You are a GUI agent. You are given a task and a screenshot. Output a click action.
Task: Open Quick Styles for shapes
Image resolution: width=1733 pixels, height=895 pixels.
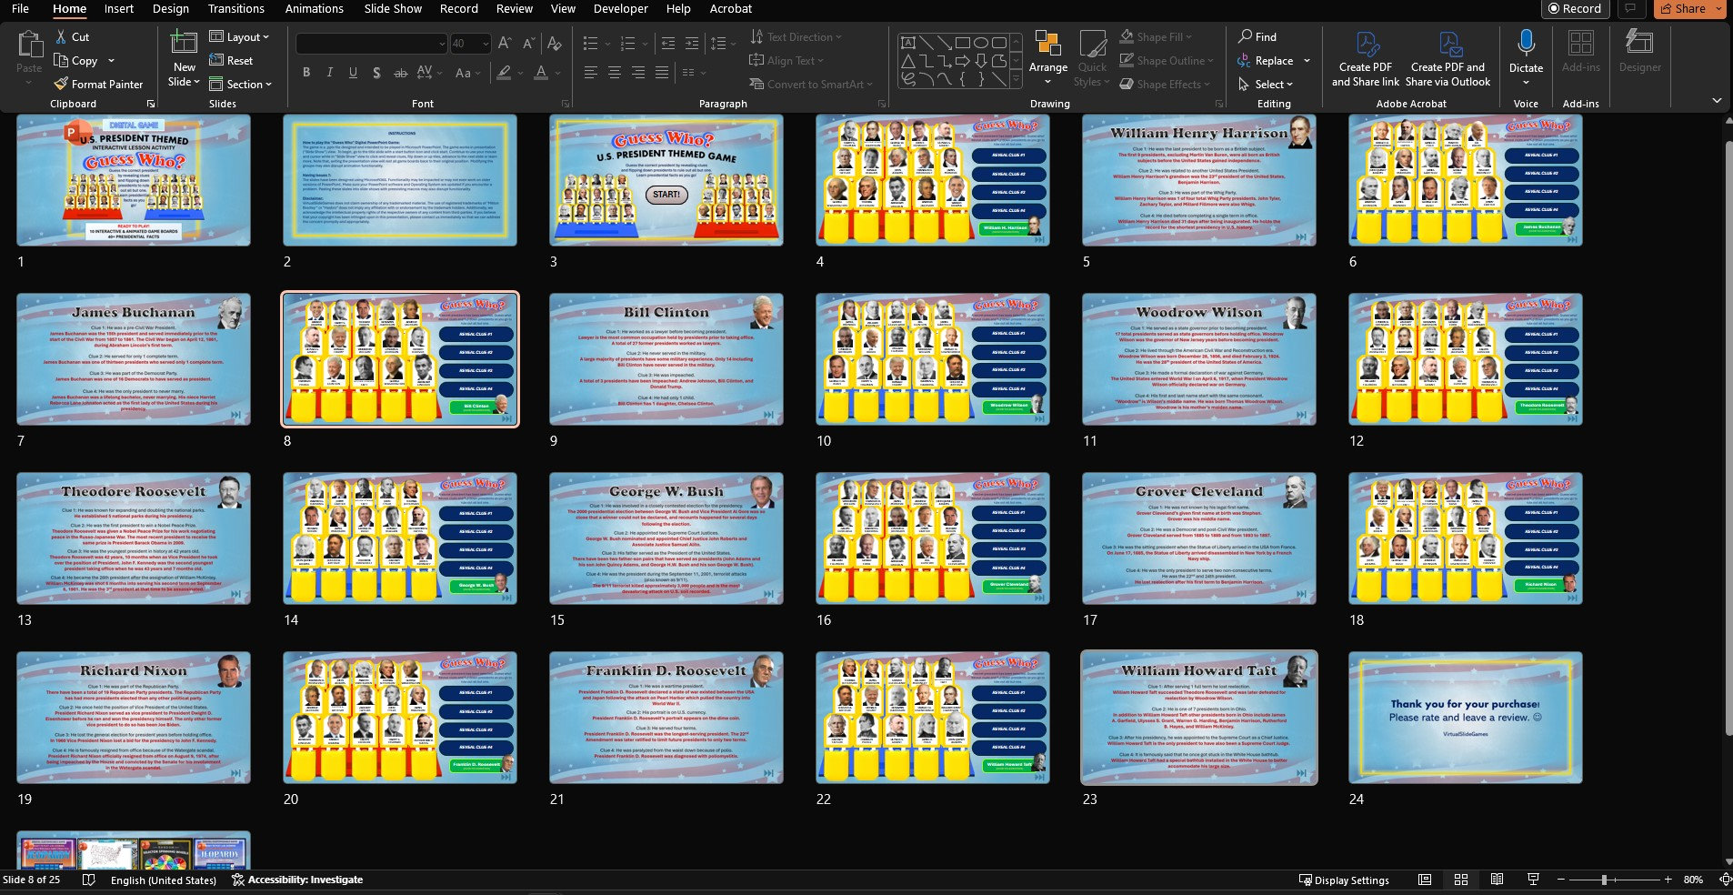pyautogui.click(x=1092, y=60)
